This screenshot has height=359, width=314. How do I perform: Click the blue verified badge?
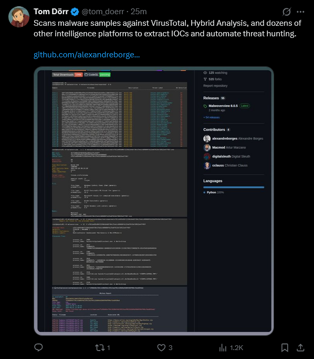click(x=75, y=12)
